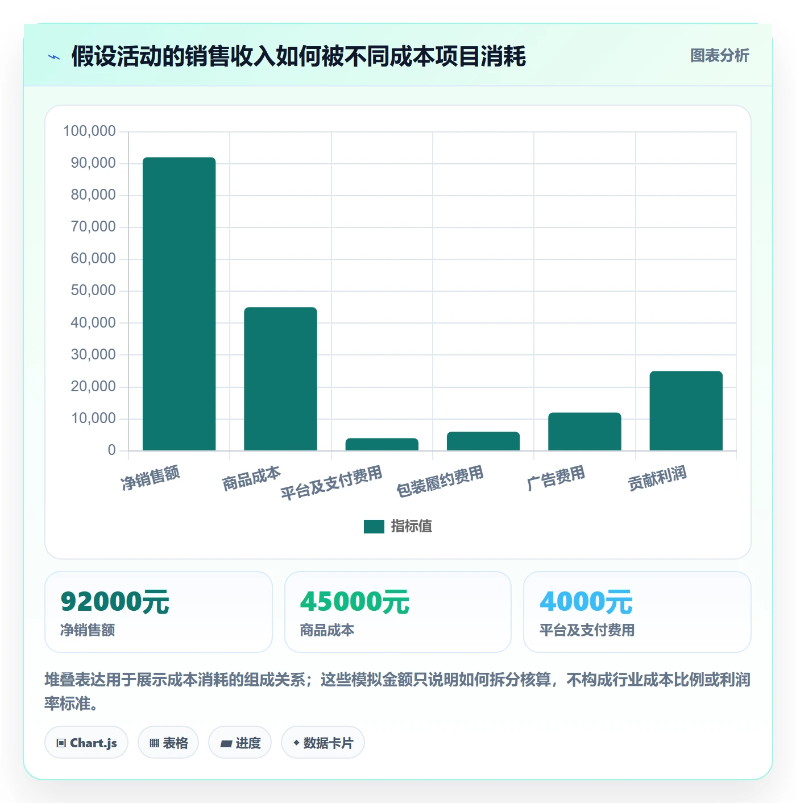Select the 45000元 商品成本 data card
Viewport: 796px width, 803px height.
[x=398, y=612]
